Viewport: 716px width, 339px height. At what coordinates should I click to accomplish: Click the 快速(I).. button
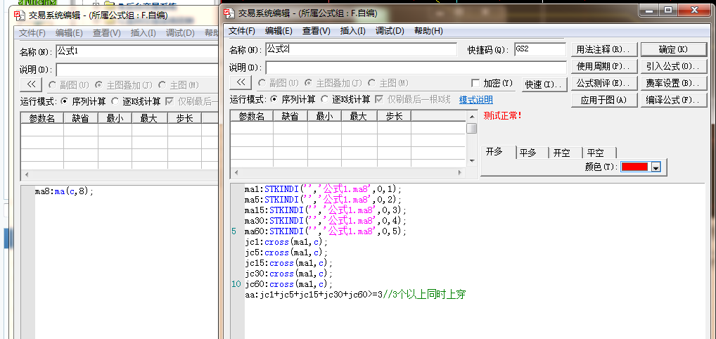[544, 84]
